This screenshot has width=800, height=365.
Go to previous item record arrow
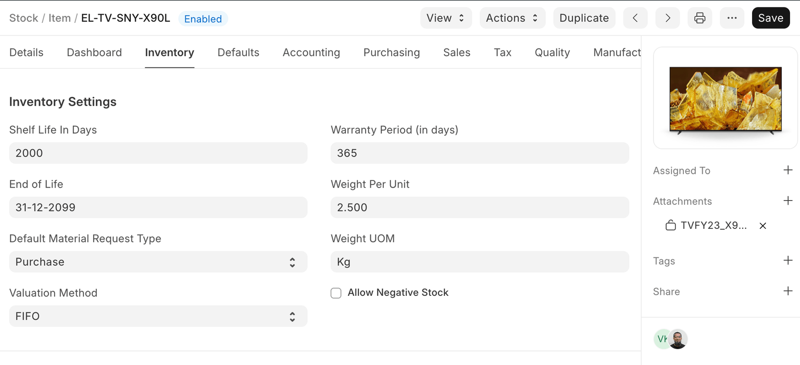coord(635,18)
